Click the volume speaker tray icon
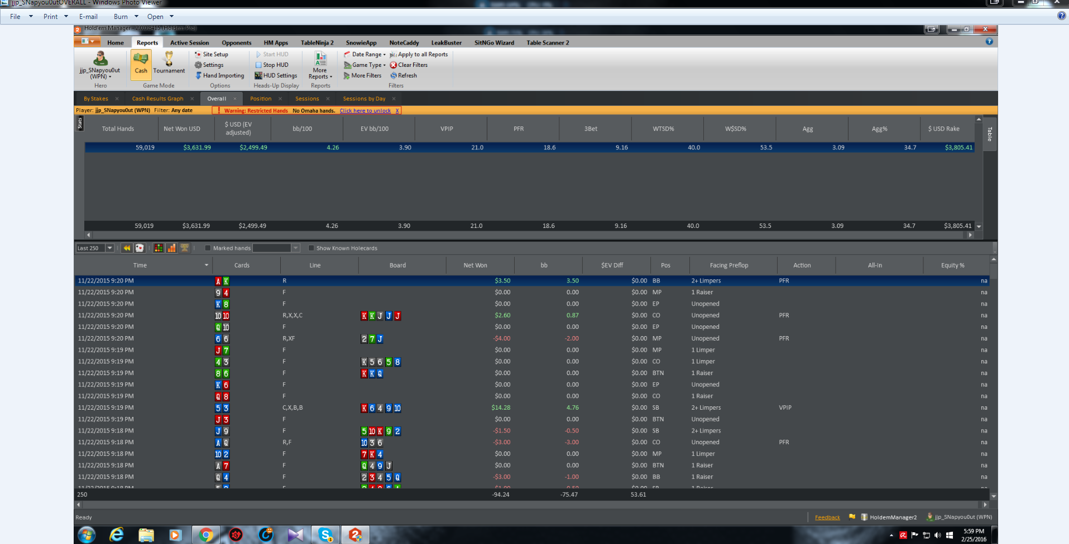The height and width of the screenshot is (544, 1069). 937,536
